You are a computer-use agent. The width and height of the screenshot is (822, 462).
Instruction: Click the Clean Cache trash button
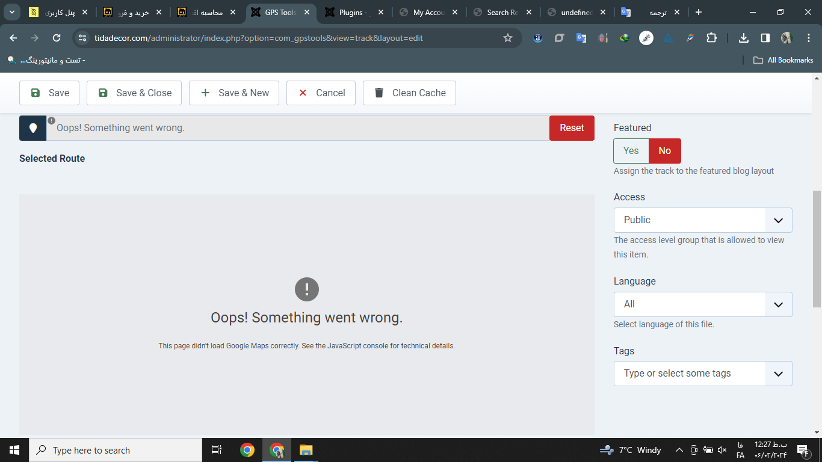click(x=409, y=93)
